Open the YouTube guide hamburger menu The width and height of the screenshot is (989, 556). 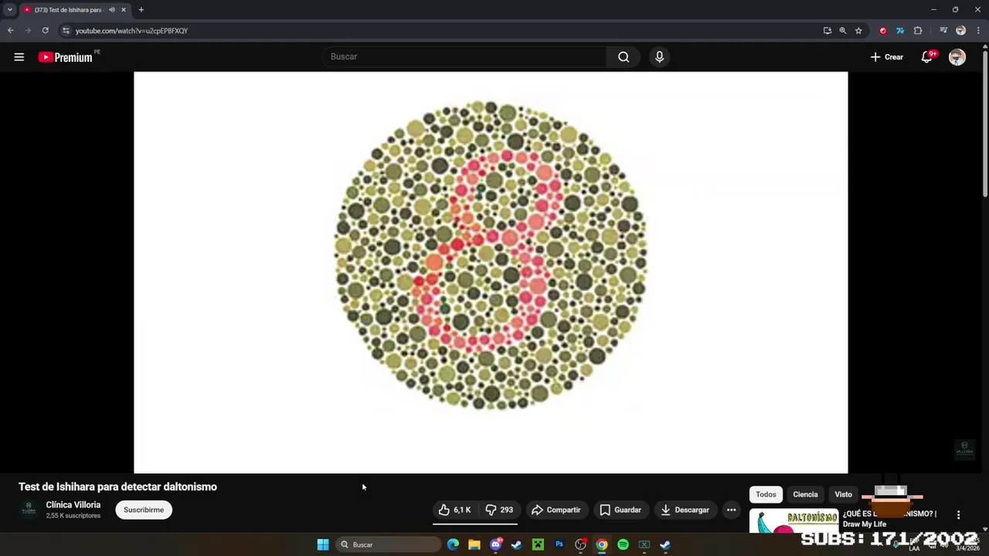click(x=19, y=56)
